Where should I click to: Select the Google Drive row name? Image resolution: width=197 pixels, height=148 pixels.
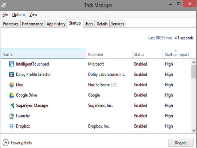[27, 95]
